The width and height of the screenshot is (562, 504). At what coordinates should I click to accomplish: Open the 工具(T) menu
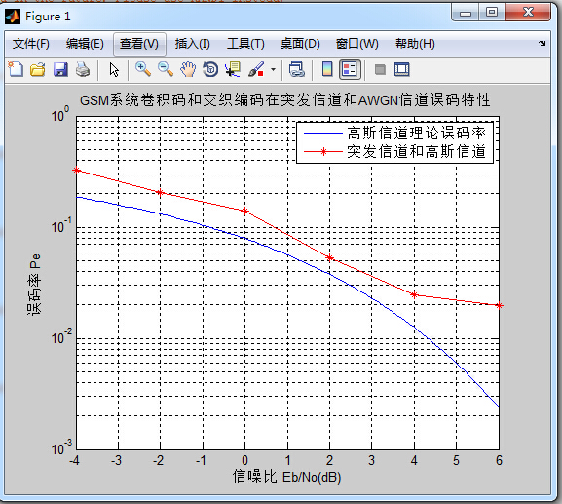click(245, 44)
